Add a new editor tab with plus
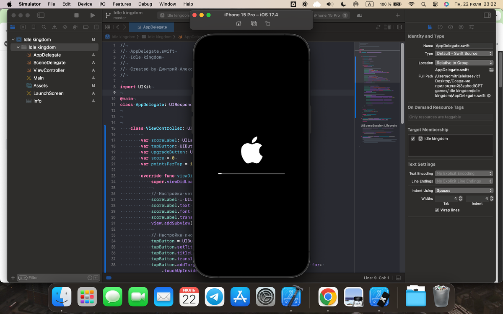503x314 pixels. [398, 15]
